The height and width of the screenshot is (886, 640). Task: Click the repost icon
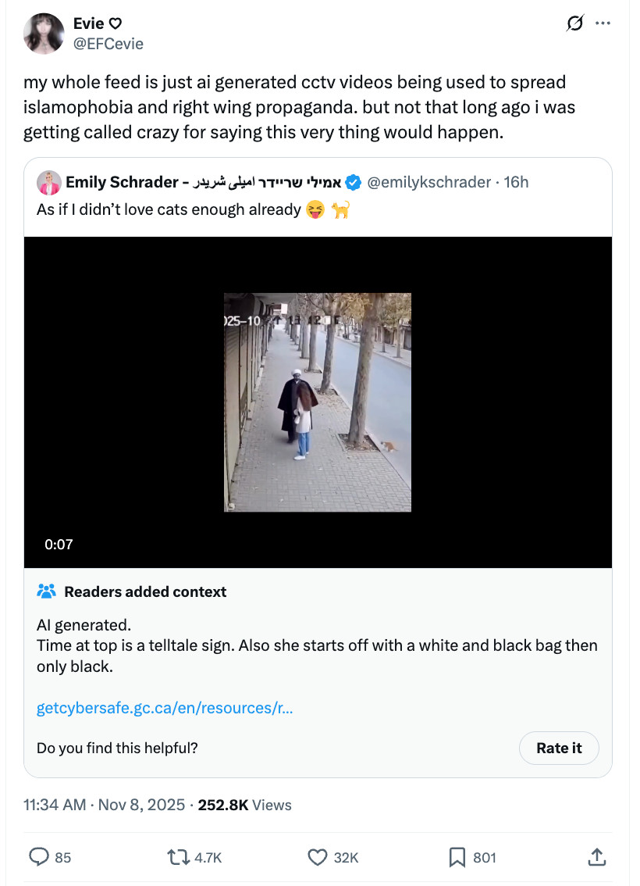(x=179, y=857)
